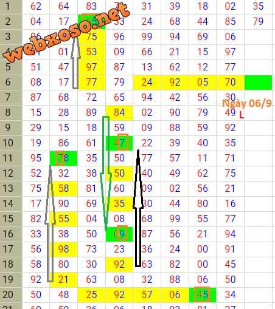Select the black upward arrow shape
The width and height of the screenshot is (275, 309).
tap(138, 208)
